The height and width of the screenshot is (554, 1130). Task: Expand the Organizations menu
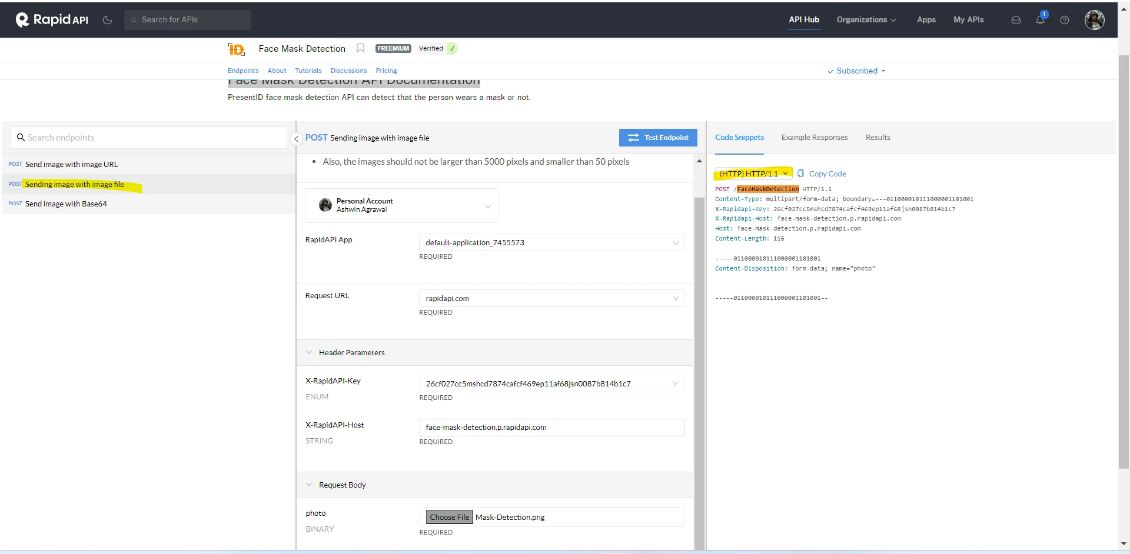point(866,20)
